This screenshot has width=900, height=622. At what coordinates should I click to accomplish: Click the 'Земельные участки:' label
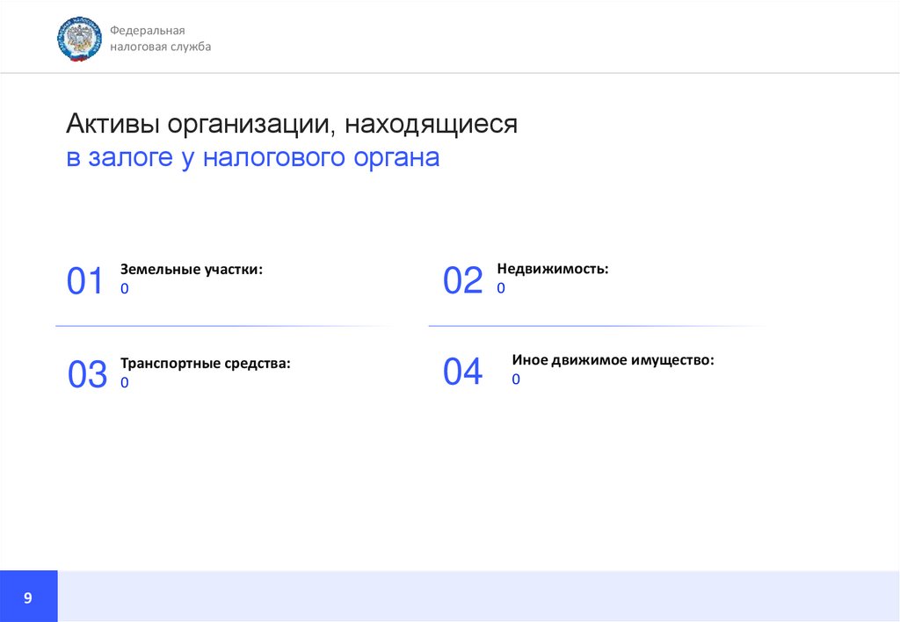(x=191, y=269)
